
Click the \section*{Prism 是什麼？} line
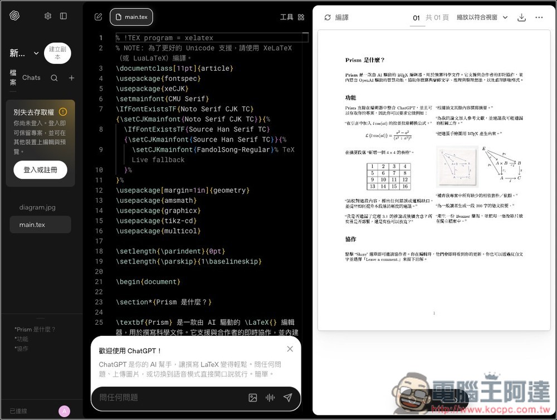(x=164, y=302)
